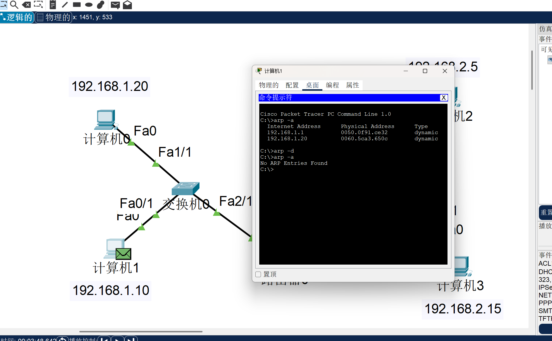Select the Draw Line tool
The image size is (552, 341).
click(65, 4)
